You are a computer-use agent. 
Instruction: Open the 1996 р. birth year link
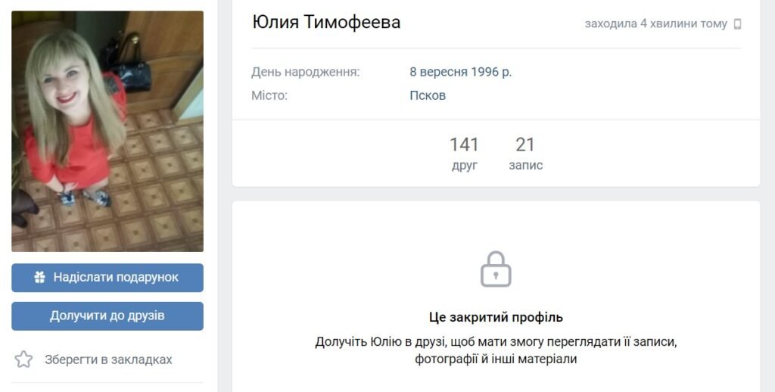(491, 72)
